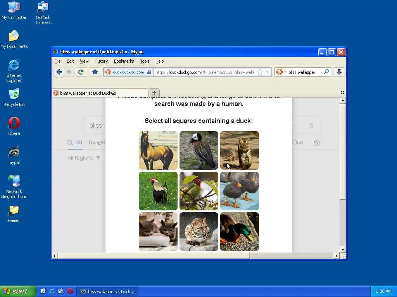Select the Outlook Express desktop icon
Screen dimensions: 397x297
click(x=43, y=13)
